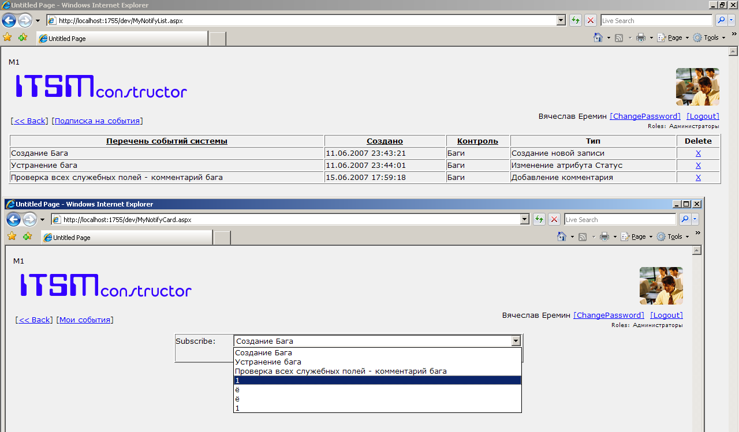Choose 'Создание Бага' in the open dropdown list
The height and width of the screenshot is (432, 739).
tap(378, 352)
